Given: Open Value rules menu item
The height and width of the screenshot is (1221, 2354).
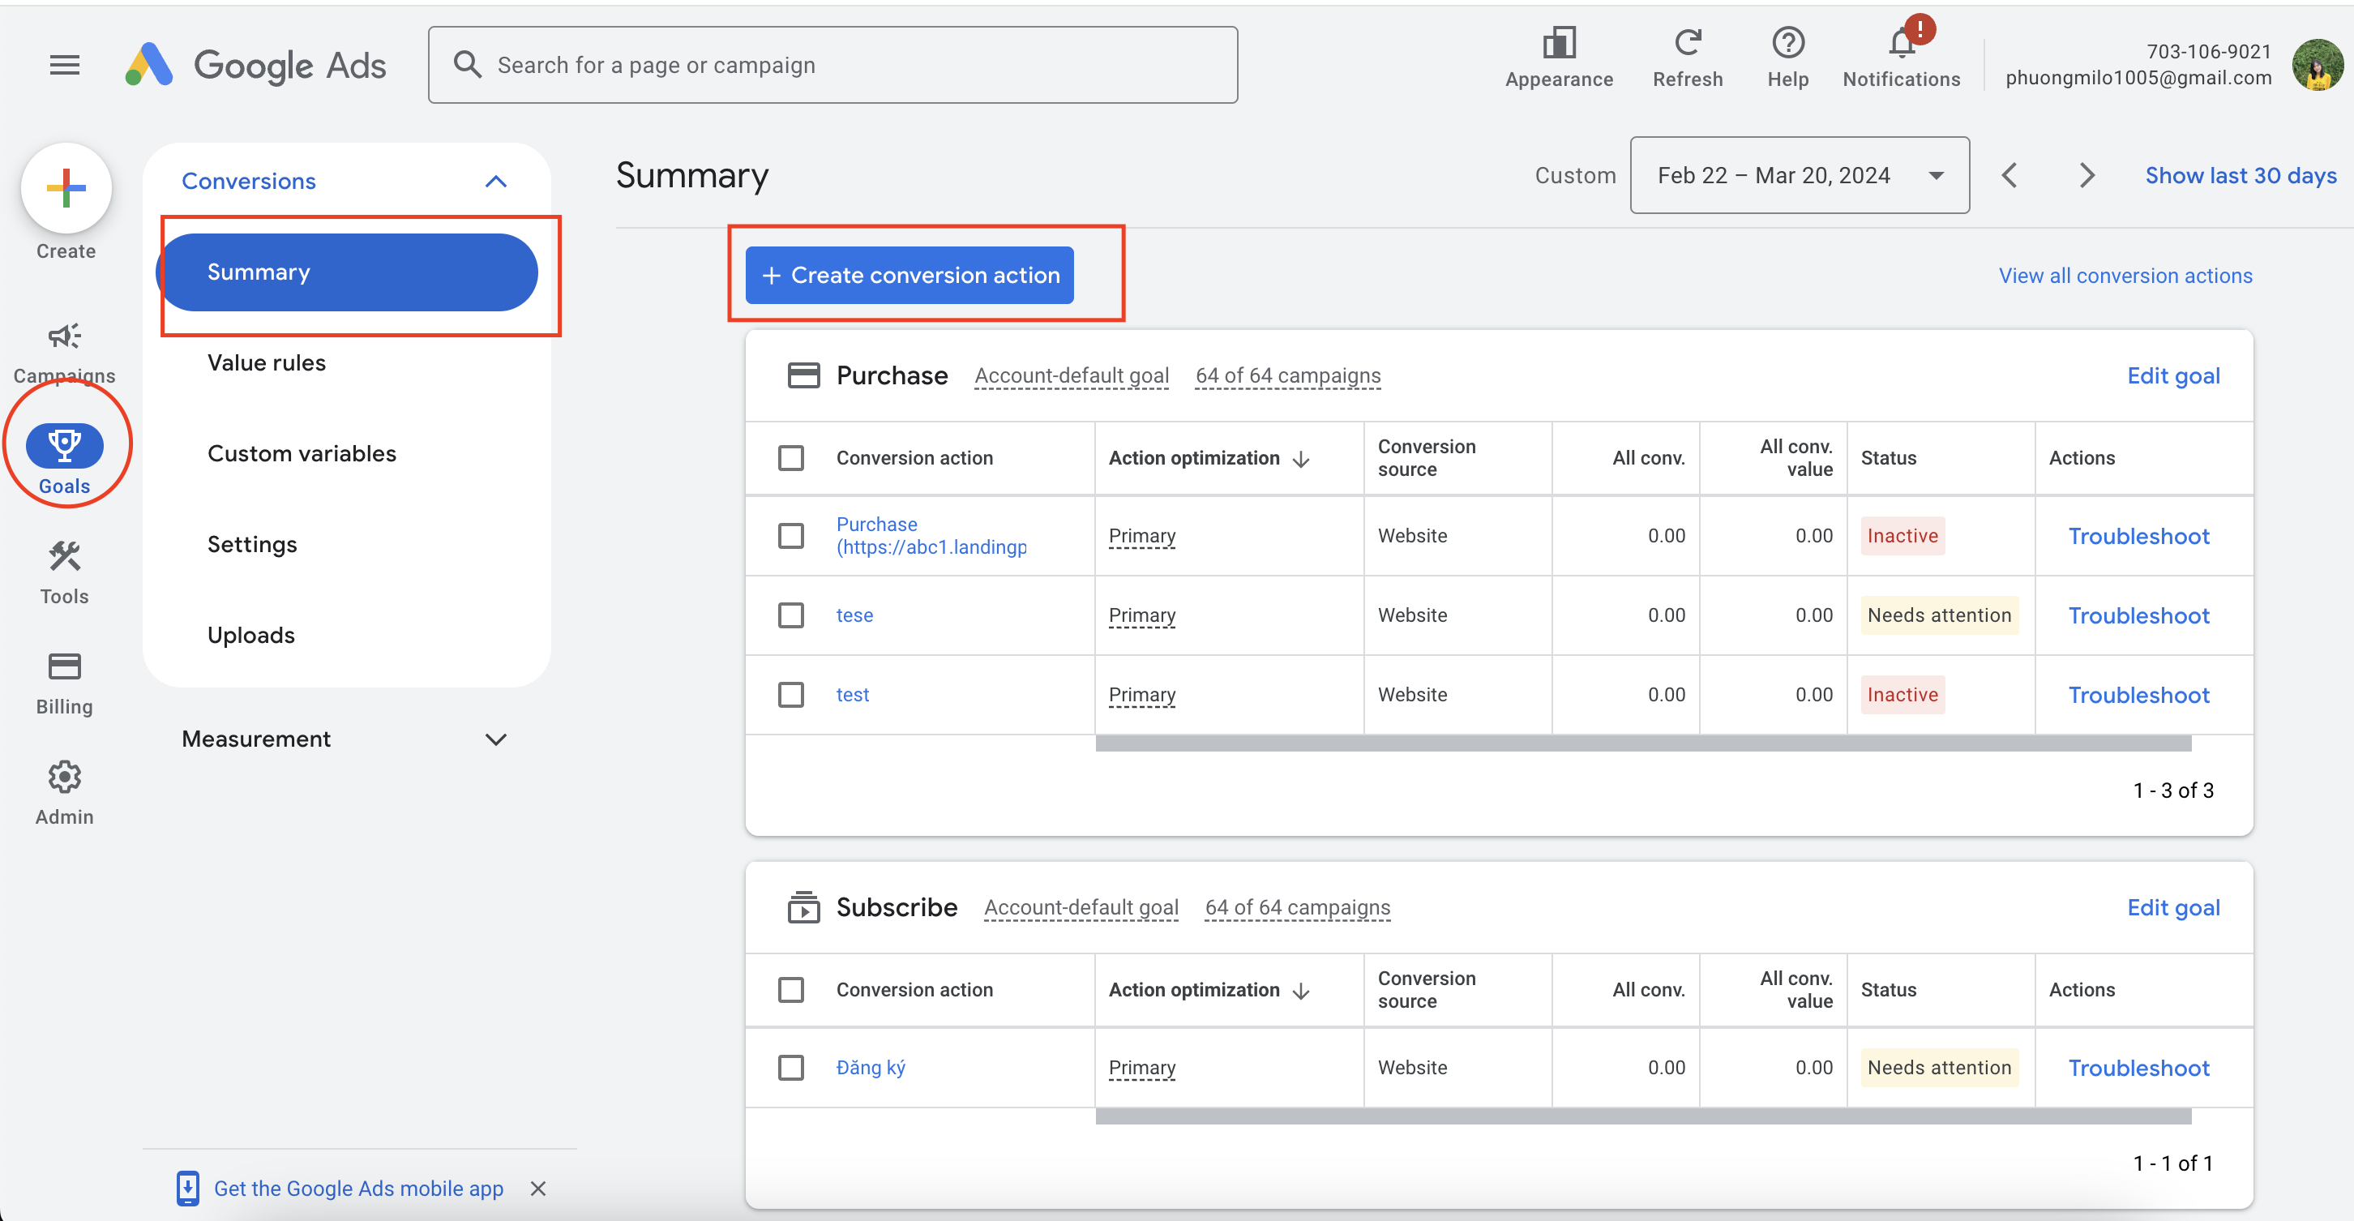Looking at the screenshot, I should pos(267,363).
